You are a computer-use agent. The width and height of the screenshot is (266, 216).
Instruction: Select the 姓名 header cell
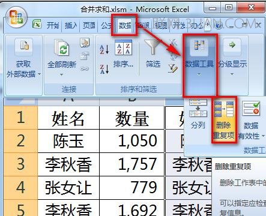click(68, 118)
